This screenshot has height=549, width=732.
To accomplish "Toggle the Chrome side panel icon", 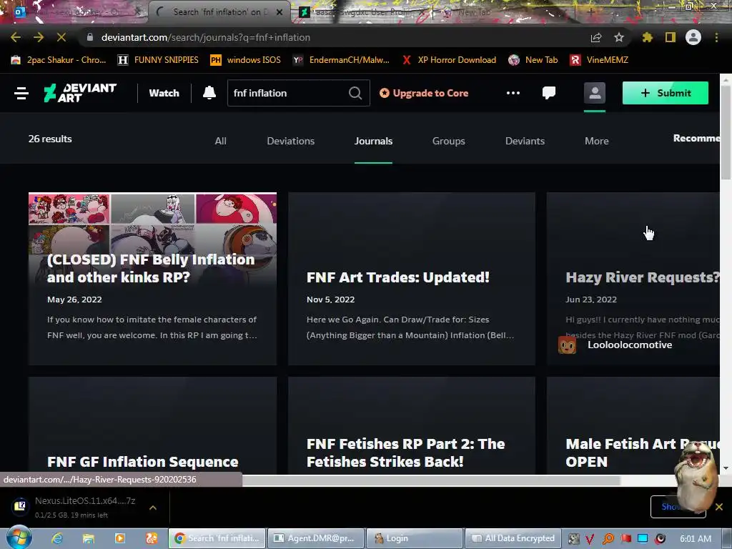I will (x=671, y=37).
